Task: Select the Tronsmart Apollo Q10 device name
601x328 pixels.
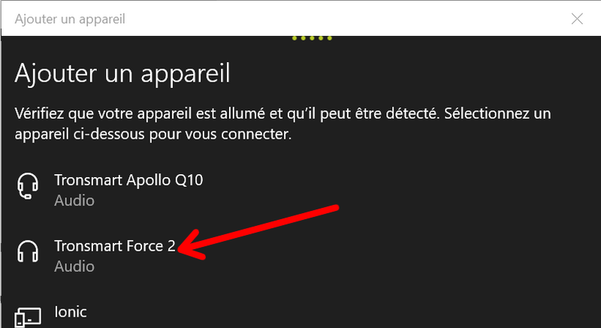Action: [128, 180]
